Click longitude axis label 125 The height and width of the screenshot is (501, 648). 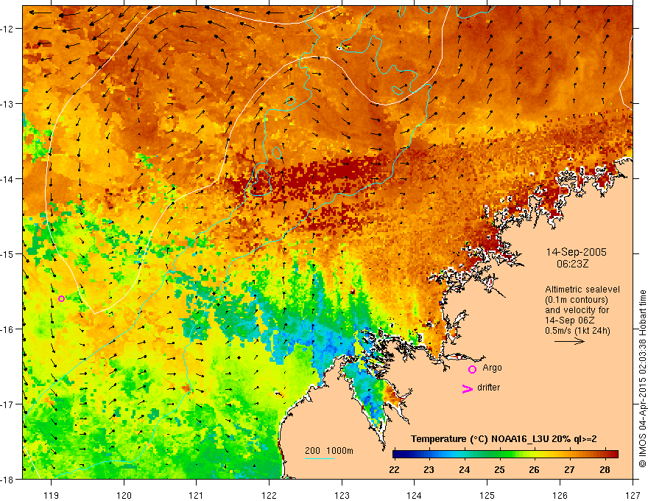487,495
